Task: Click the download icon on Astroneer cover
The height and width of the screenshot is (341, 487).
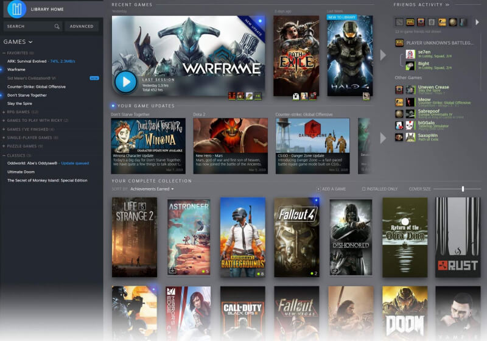Action: pyautogui.click(x=172, y=270)
